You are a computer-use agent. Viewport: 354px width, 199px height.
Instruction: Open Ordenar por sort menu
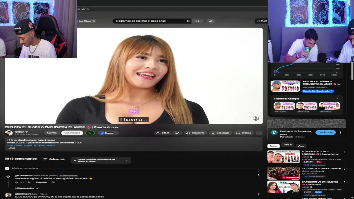[x=54, y=159]
